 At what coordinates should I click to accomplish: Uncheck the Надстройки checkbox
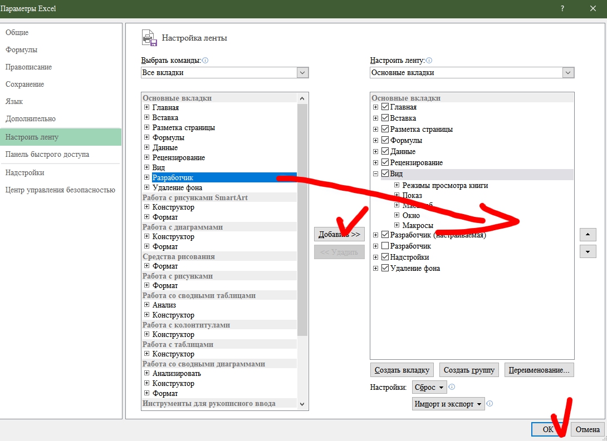coord(385,257)
